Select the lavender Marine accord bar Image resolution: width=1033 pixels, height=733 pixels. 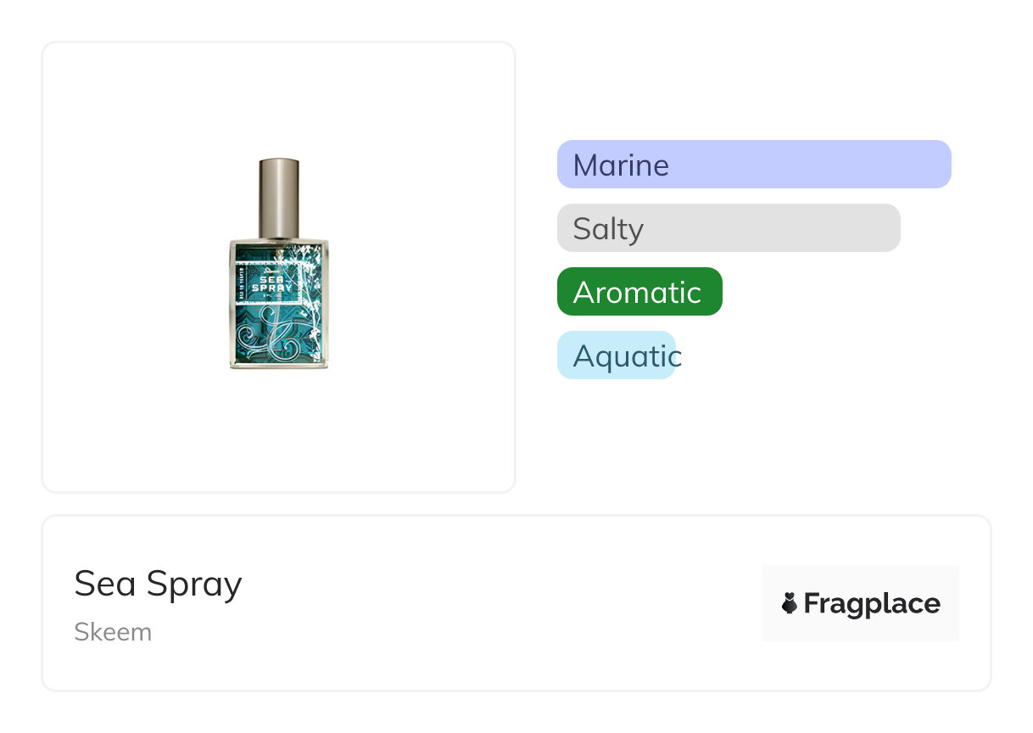tap(754, 165)
